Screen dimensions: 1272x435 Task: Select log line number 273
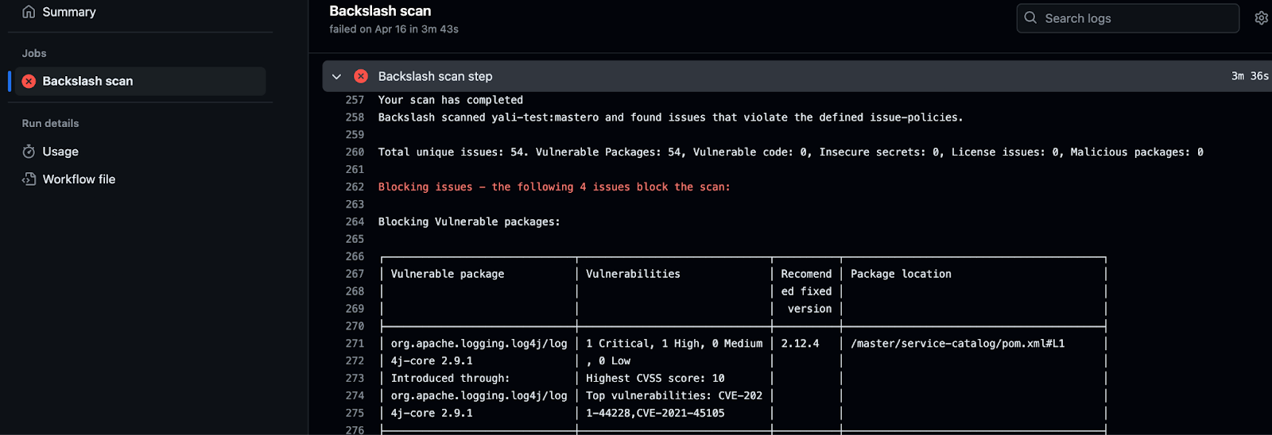pos(355,379)
